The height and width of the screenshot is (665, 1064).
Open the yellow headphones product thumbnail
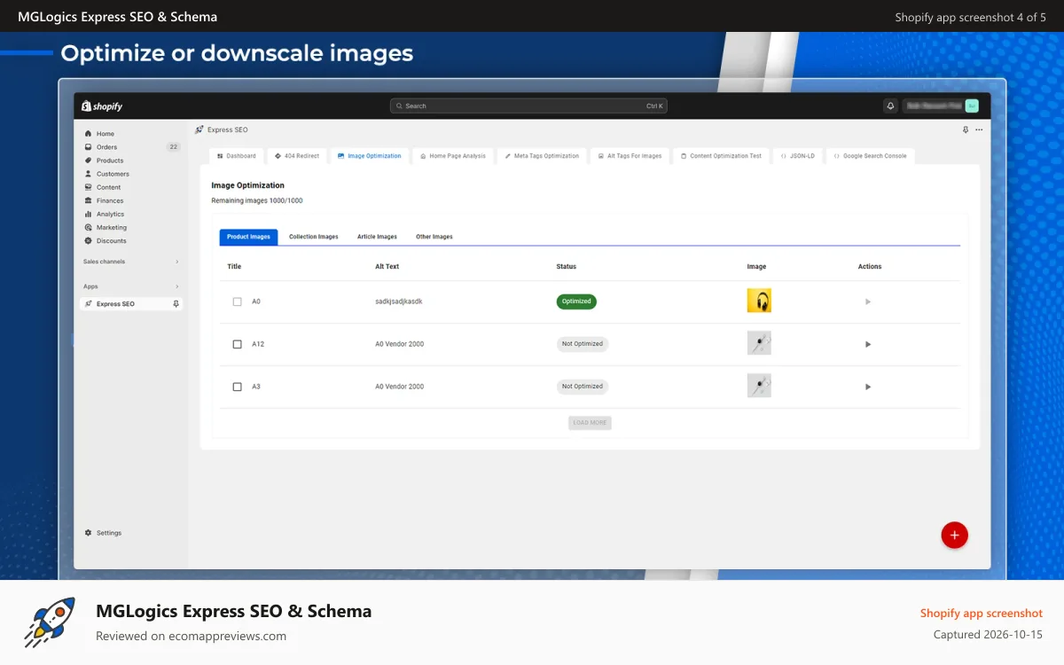759,301
